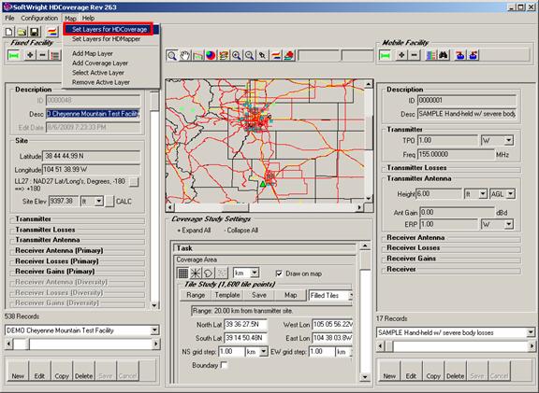Click the first blue-red Mobile Facility transfer icon
The width and height of the screenshot is (539, 393).
[460, 55]
